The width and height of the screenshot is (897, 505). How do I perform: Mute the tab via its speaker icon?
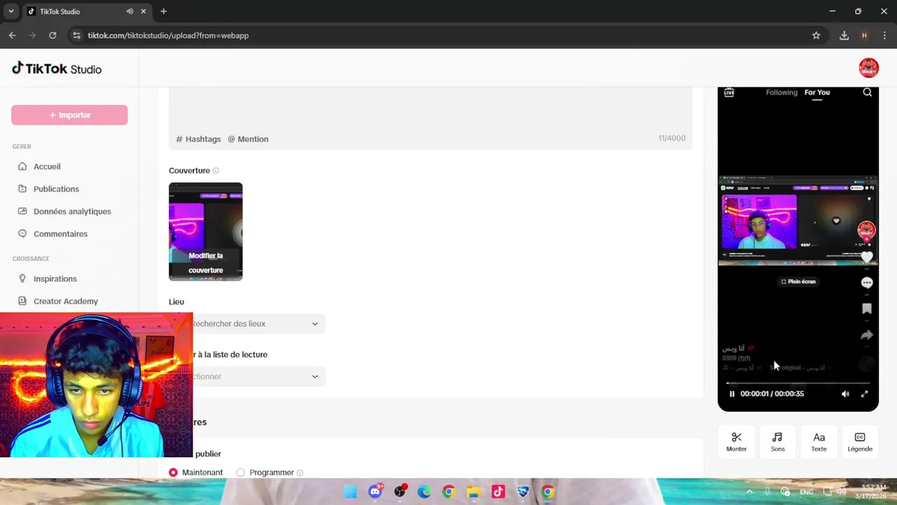pos(130,11)
